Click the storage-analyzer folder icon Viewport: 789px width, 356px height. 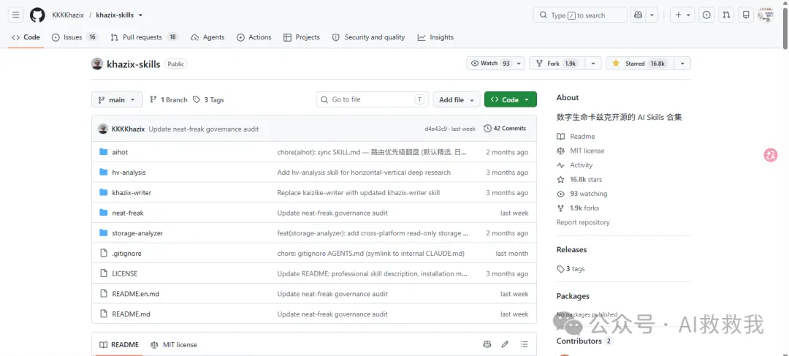tap(104, 232)
